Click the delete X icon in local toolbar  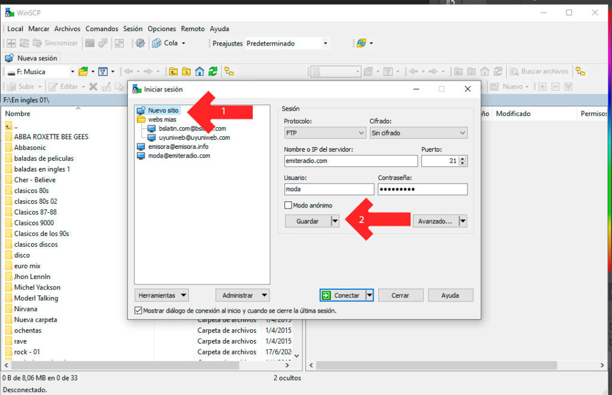pos(93,86)
